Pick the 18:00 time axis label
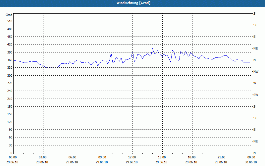The image size is (265, 166). (192, 157)
